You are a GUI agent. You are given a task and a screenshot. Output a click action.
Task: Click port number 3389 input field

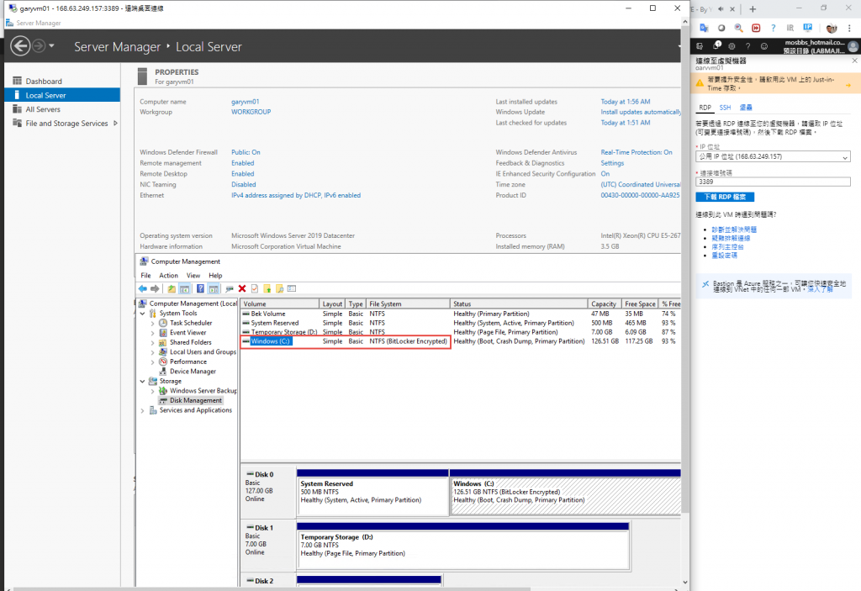773,182
